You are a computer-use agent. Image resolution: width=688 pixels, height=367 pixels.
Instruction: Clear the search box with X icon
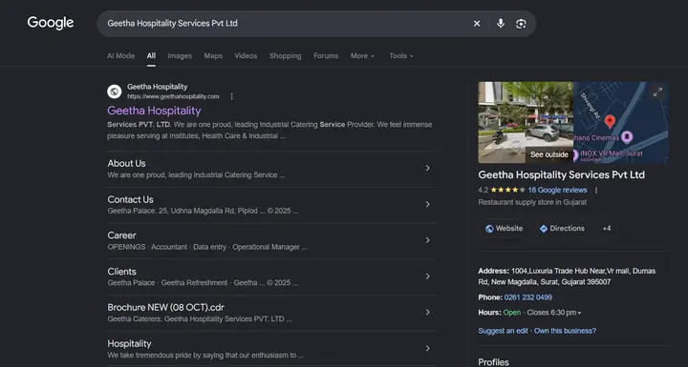(x=477, y=24)
